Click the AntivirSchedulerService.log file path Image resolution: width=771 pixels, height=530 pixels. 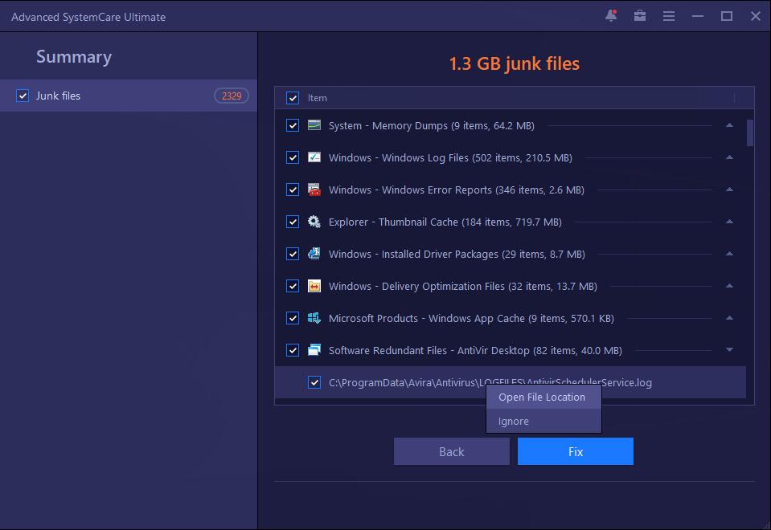click(x=490, y=382)
